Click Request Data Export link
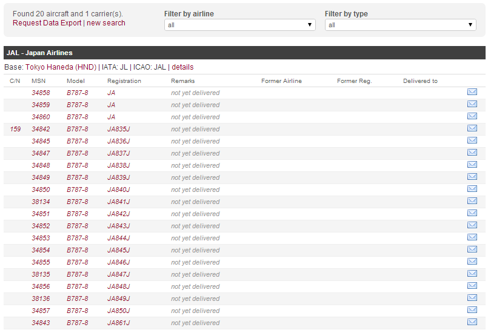Image resolution: width=488 pixels, height=333 pixels. click(x=47, y=23)
